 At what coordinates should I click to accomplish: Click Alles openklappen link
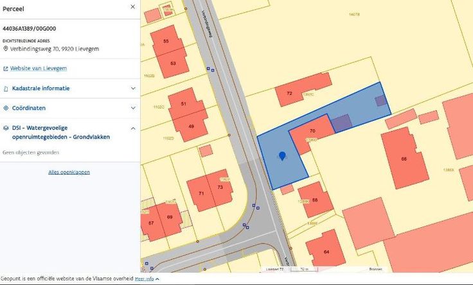tap(69, 172)
